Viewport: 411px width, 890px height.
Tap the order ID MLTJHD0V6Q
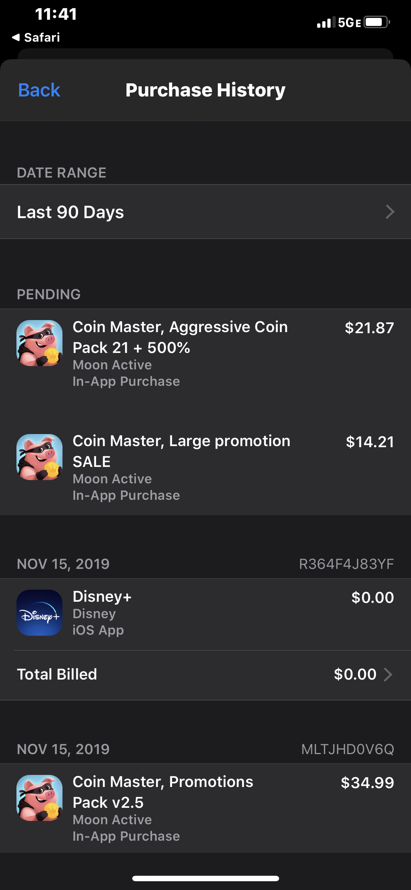[x=347, y=749]
